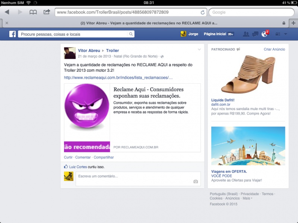Click the VOCÊ PODE ad subtitle

[222, 176]
